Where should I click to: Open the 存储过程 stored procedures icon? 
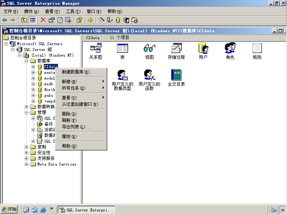pos(176,51)
